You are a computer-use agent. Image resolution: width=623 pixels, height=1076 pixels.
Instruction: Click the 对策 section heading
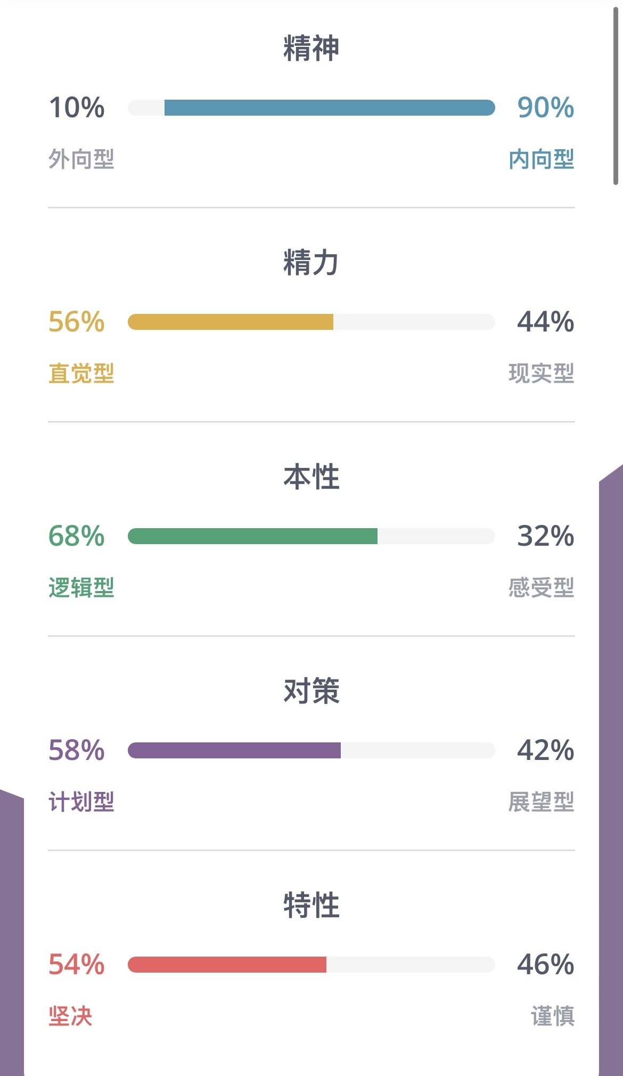(311, 691)
